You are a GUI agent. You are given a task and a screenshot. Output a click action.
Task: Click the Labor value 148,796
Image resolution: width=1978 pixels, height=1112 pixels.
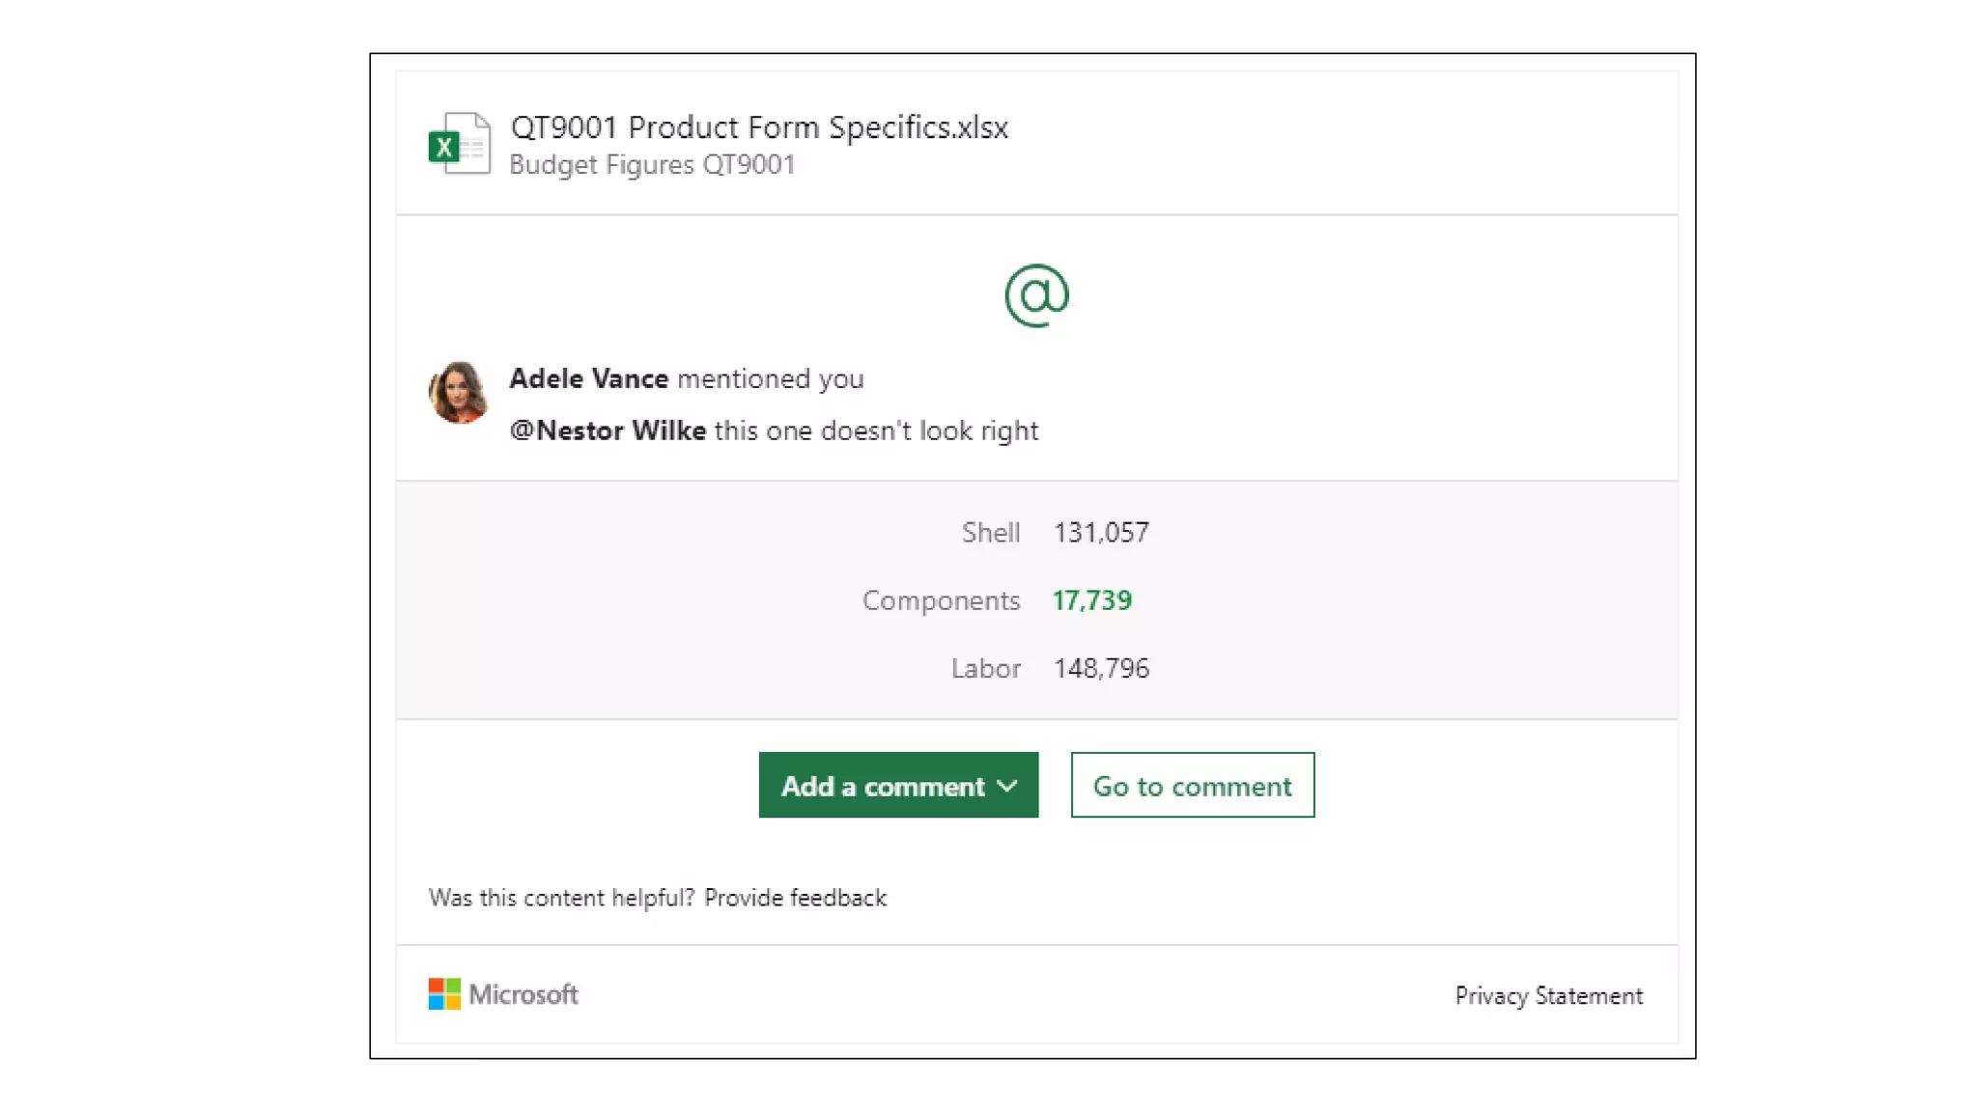[x=1101, y=668]
